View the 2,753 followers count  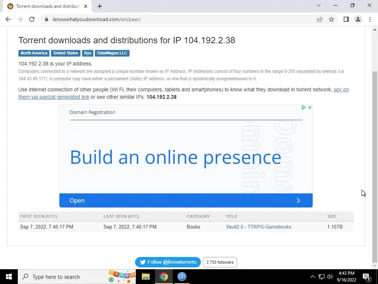click(x=220, y=262)
